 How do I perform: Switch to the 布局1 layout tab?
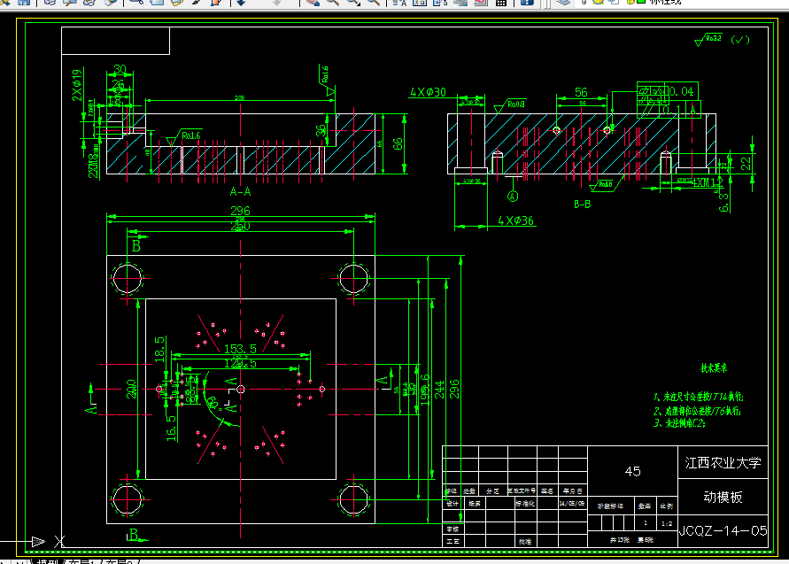[x=81, y=561]
